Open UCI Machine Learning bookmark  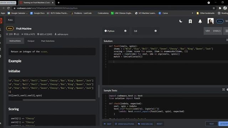pyautogui.click(x=146, y=13)
